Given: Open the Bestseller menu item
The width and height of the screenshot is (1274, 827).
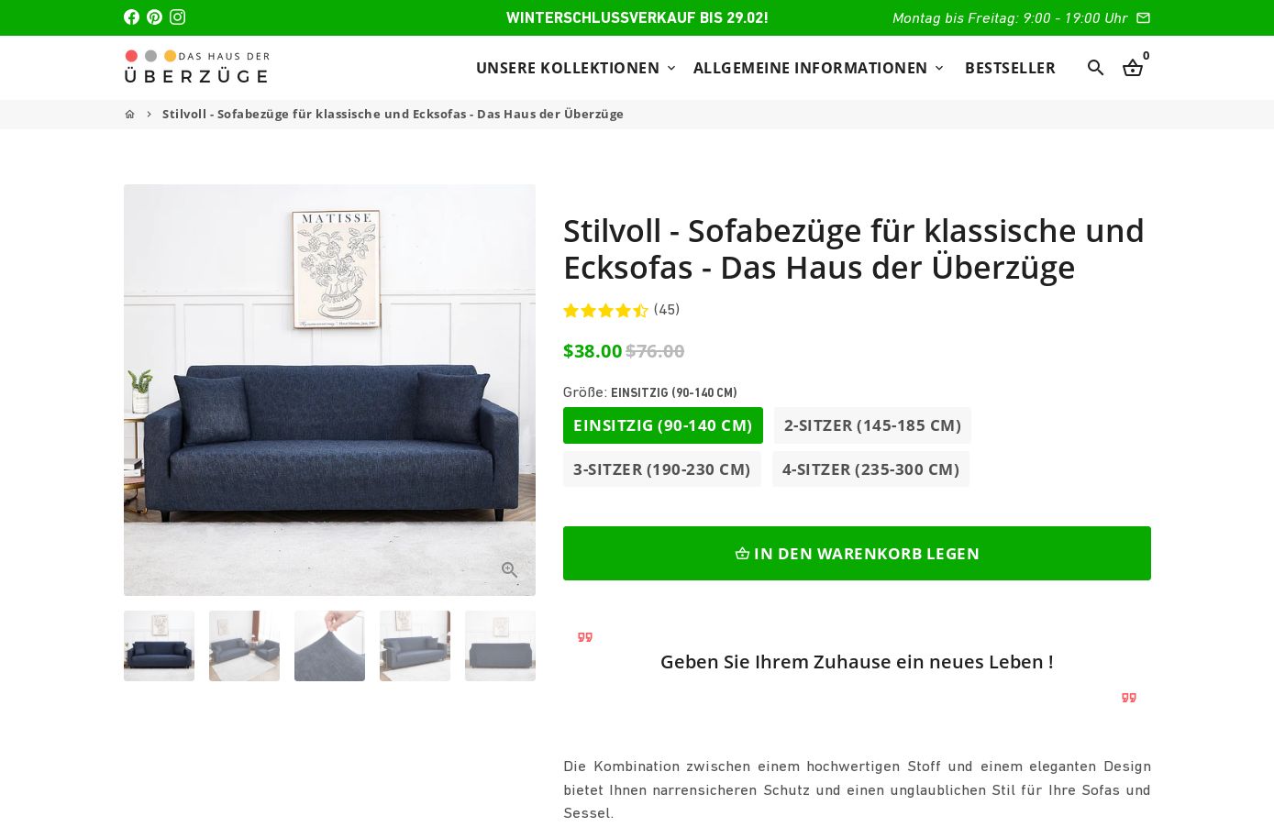Looking at the screenshot, I should [x=1010, y=68].
